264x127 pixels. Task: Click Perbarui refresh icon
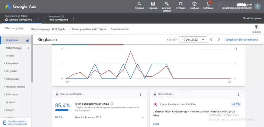180,4
